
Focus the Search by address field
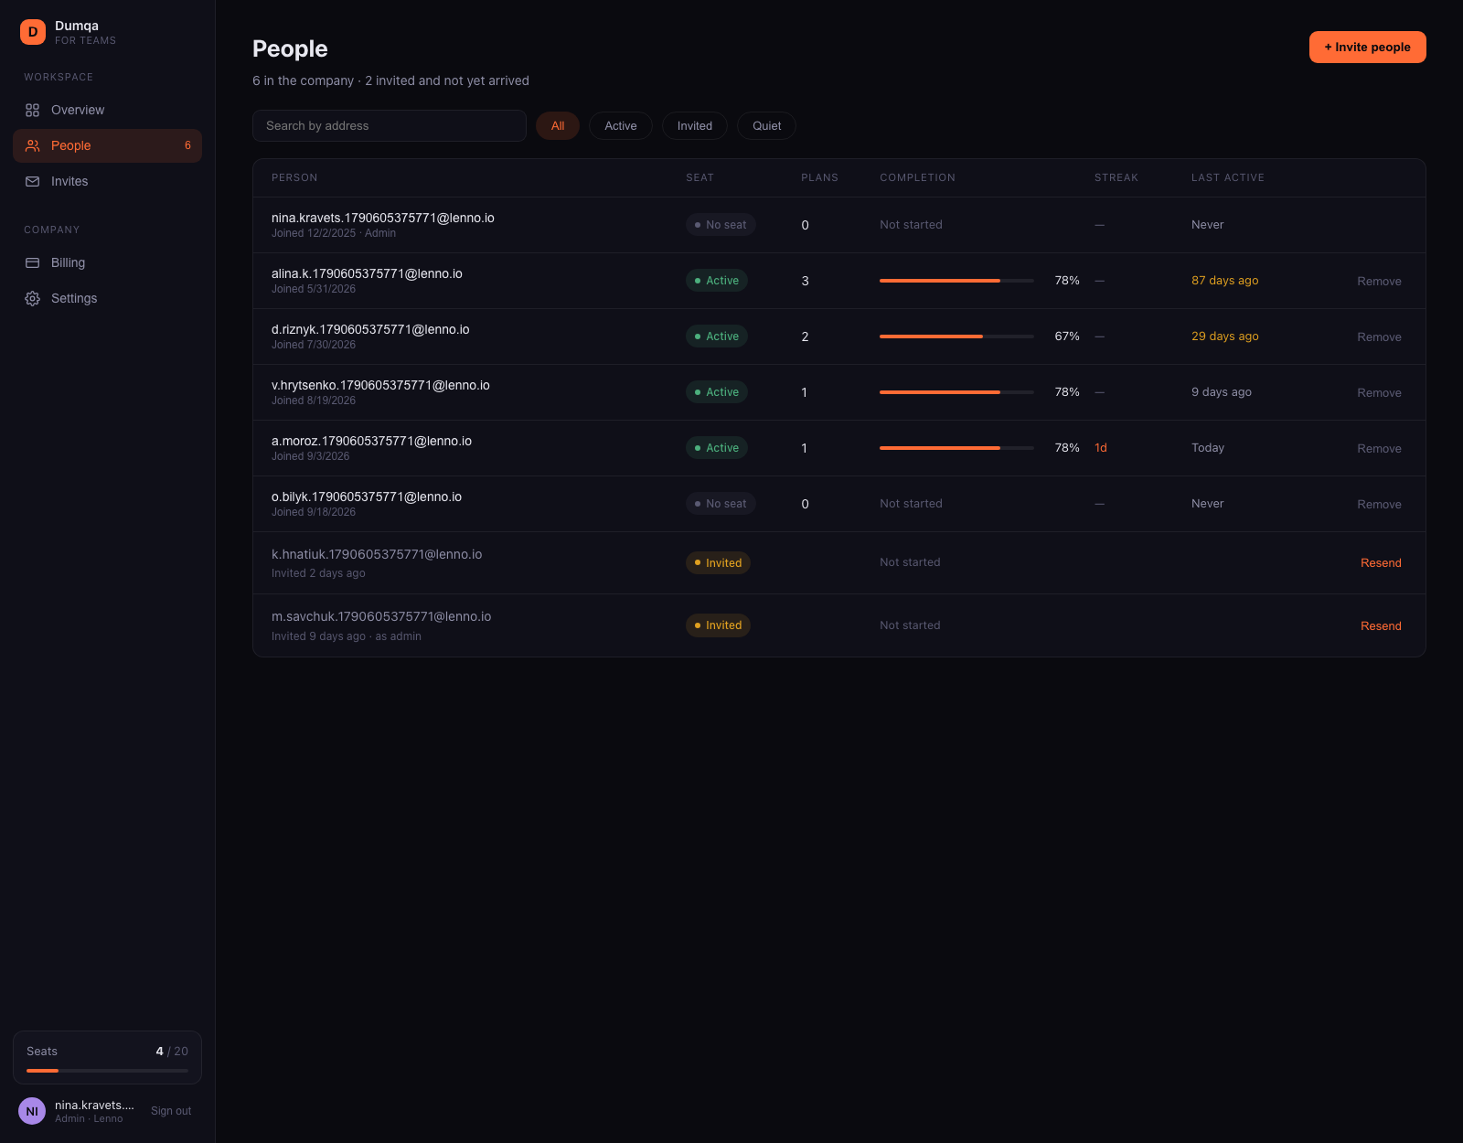[x=390, y=126]
